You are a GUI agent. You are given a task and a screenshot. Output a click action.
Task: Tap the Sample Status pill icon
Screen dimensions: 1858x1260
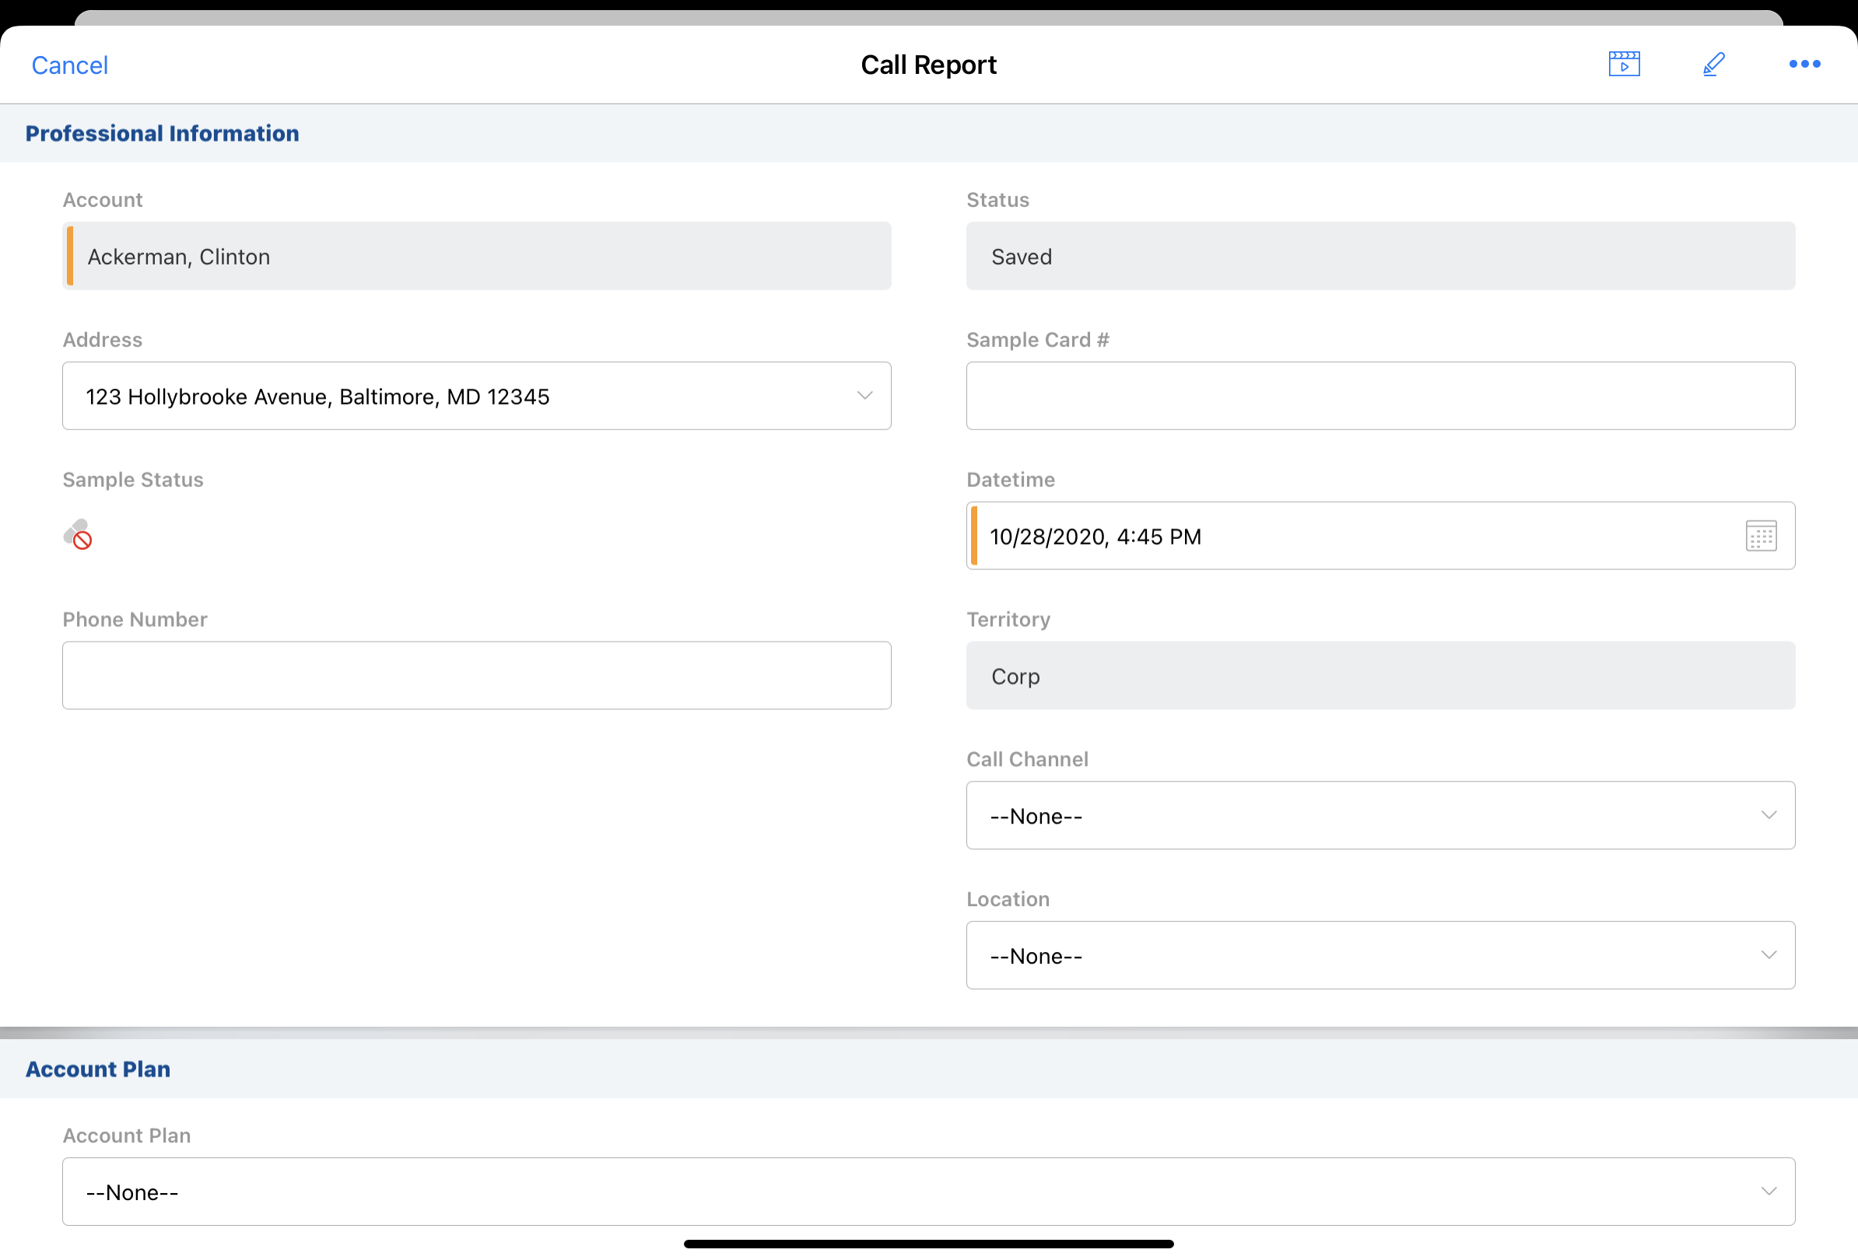(x=78, y=534)
